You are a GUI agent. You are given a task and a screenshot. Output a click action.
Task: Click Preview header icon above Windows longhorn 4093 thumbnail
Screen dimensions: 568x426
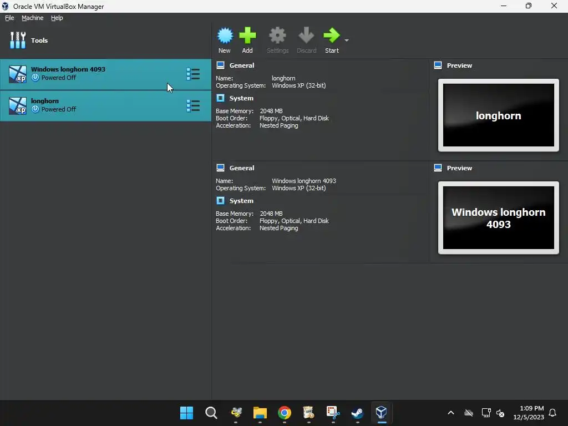coord(438,168)
